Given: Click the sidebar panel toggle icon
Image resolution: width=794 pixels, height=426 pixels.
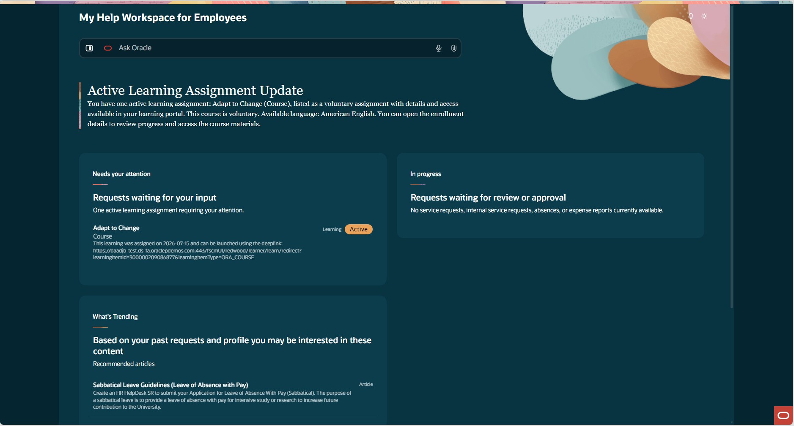Looking at the screenshot, I should (x=89, y=48).
